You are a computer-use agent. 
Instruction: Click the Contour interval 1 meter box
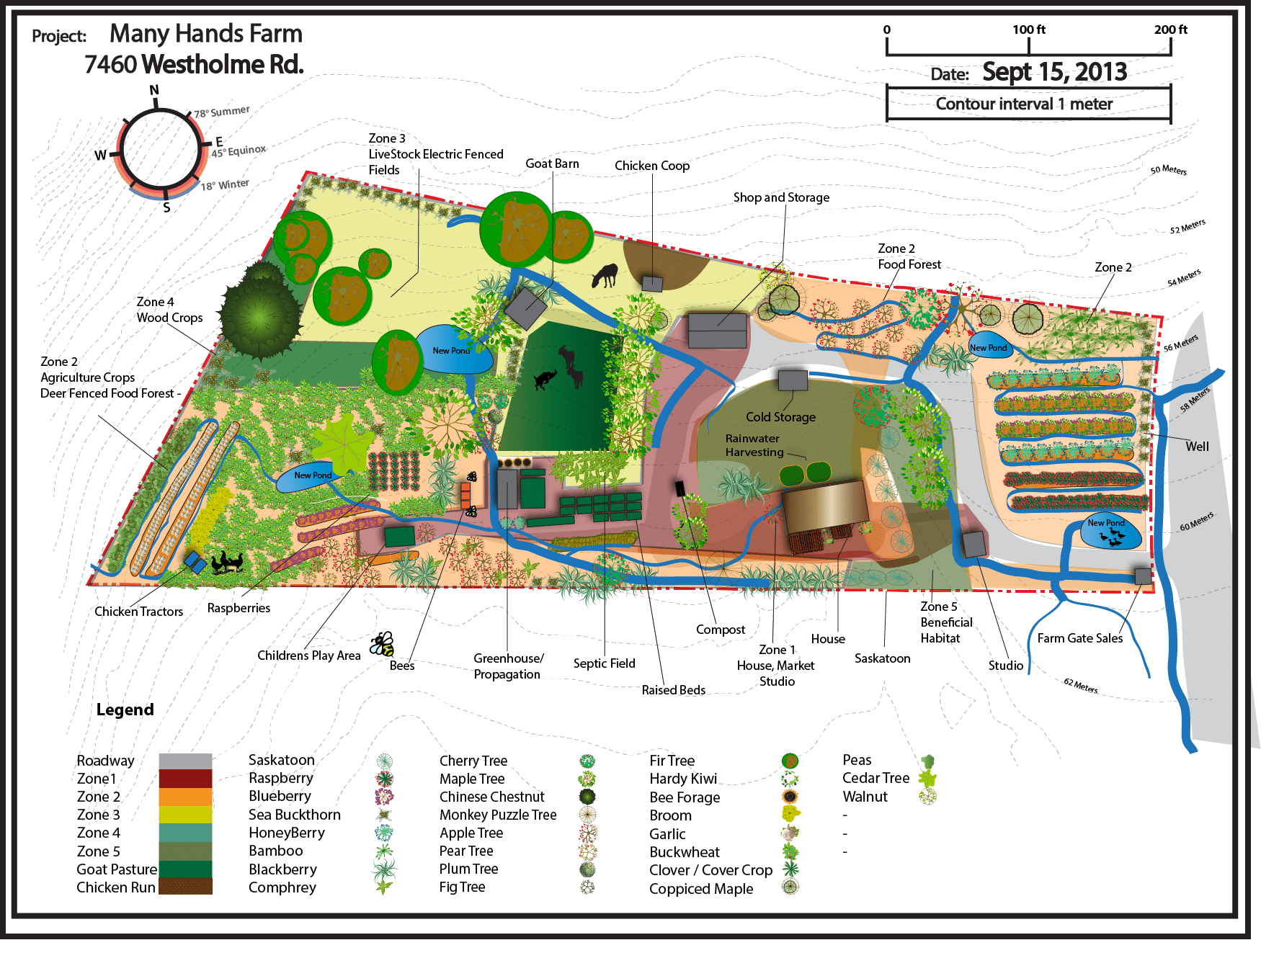[1028, 104]
